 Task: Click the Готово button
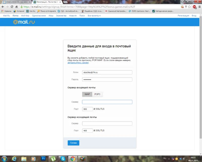[73, 143]
